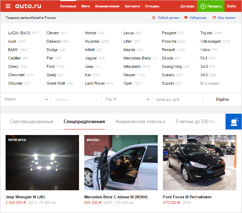Image resolution: width=242 pixels, height=213 pixels.
Task: Open the Марка dropdown
Action: (x=26, y=99)
